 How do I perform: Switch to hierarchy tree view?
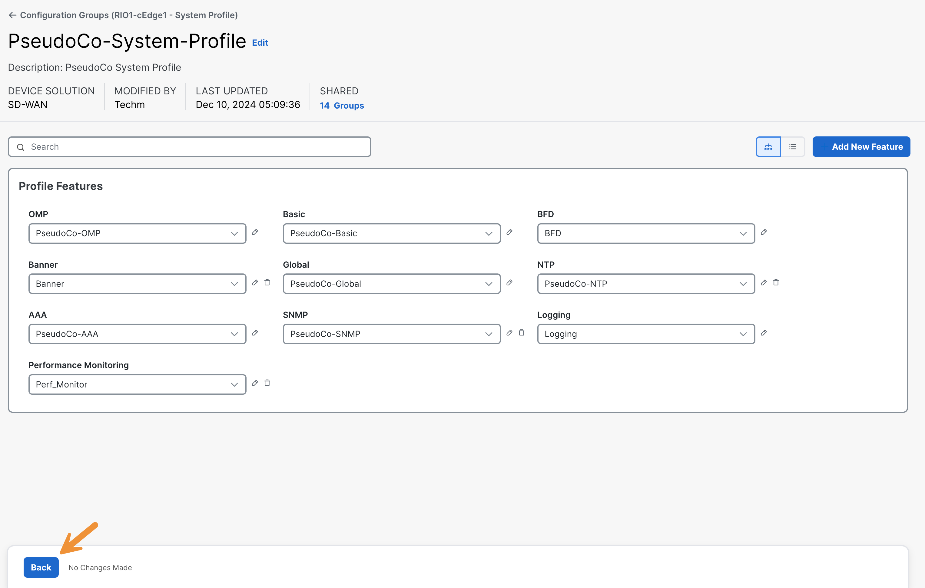tap(768, 147)
